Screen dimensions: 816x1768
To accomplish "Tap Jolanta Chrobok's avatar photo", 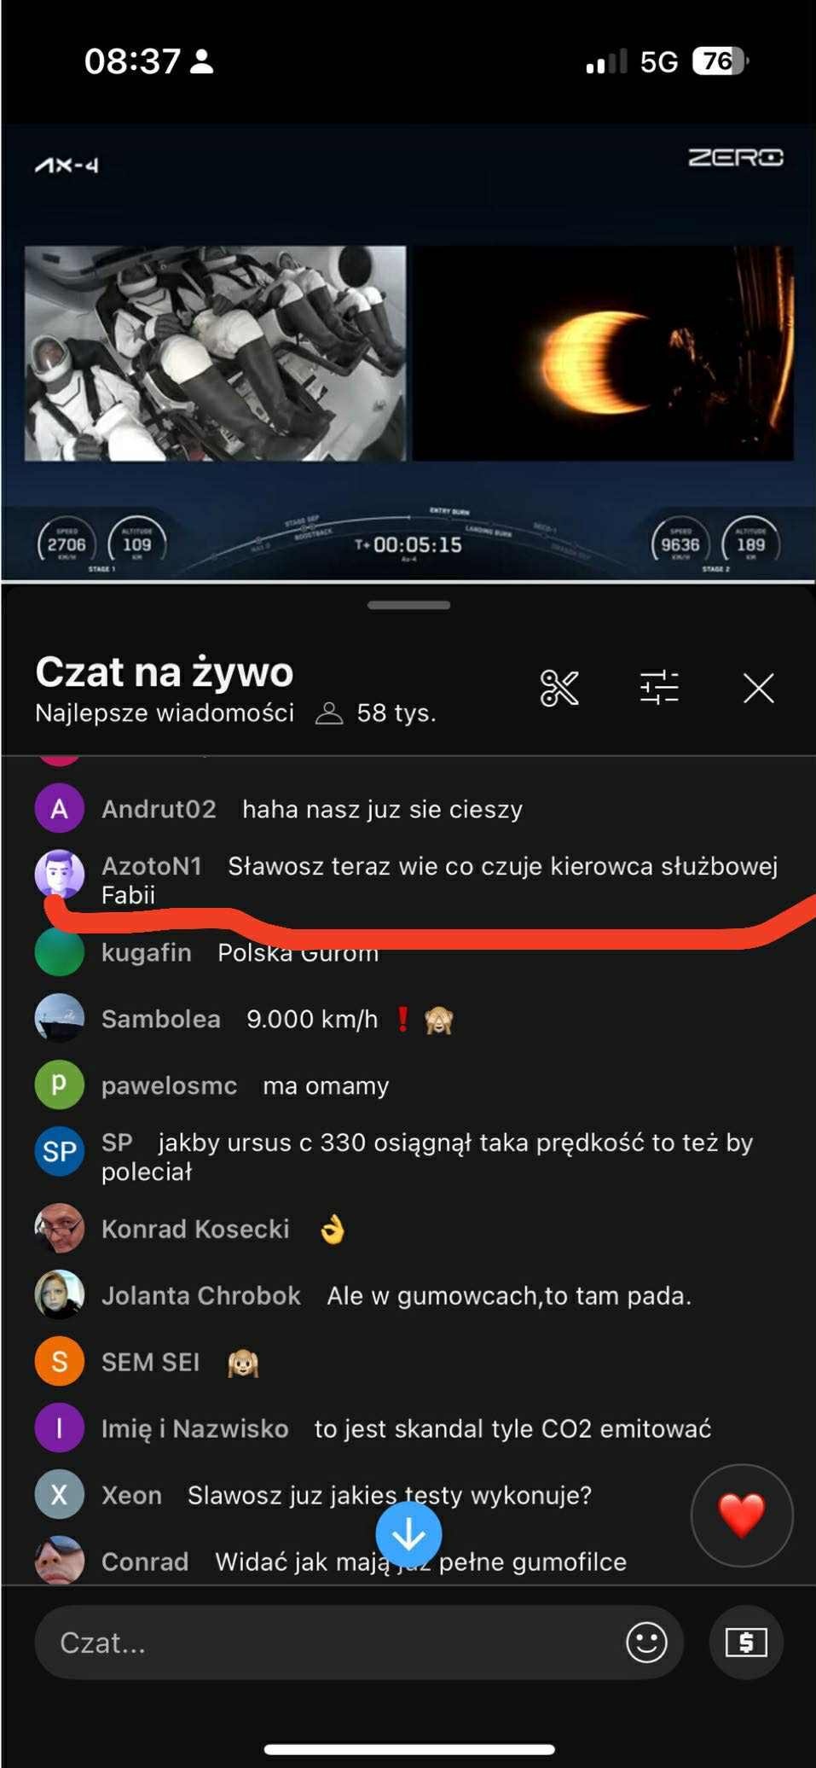I will click(x=59, y=1294).
